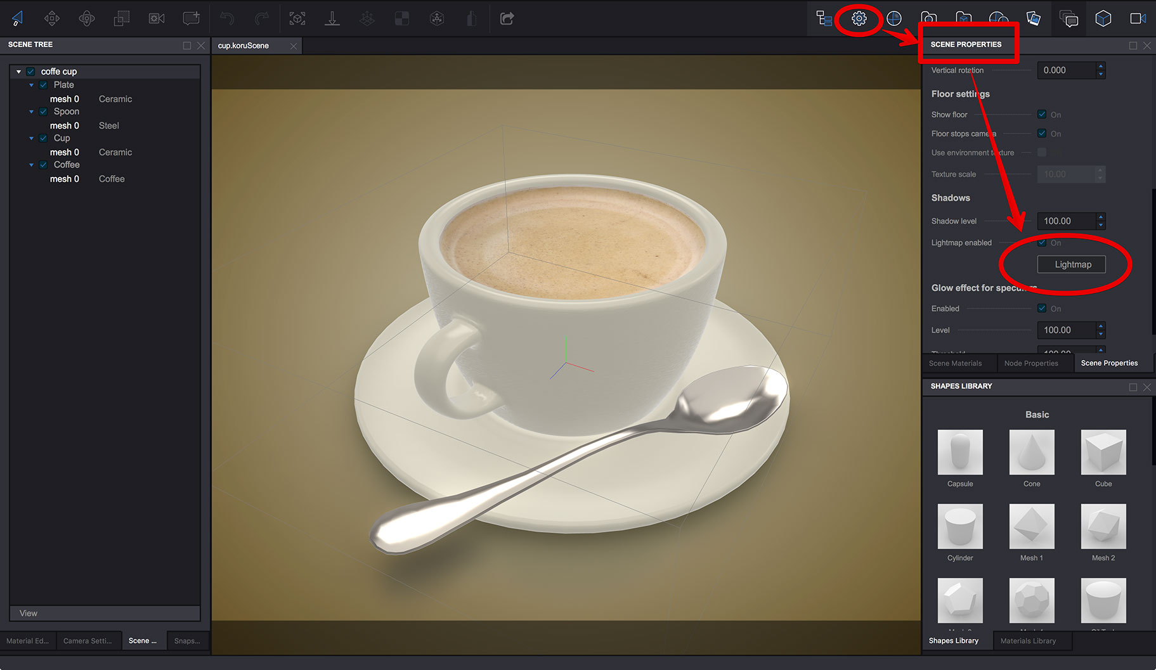1156x670 pixels.
Task: Click the export icon at the toolbar's right end
Action: tap(507, 18)
